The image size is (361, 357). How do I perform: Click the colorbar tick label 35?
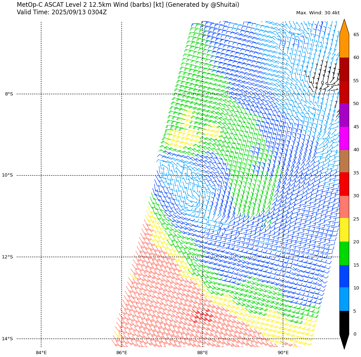coord(356,173)
